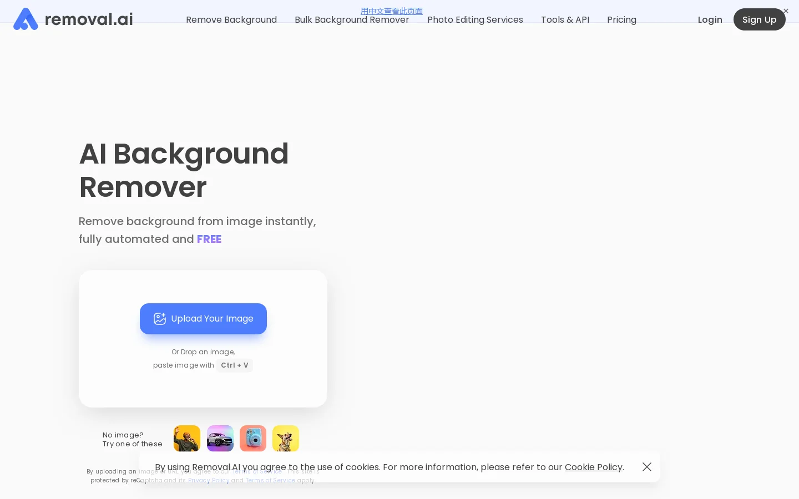799x499 pixels.
Task: Click the purple "FREE" text
Action: point(209,239)
